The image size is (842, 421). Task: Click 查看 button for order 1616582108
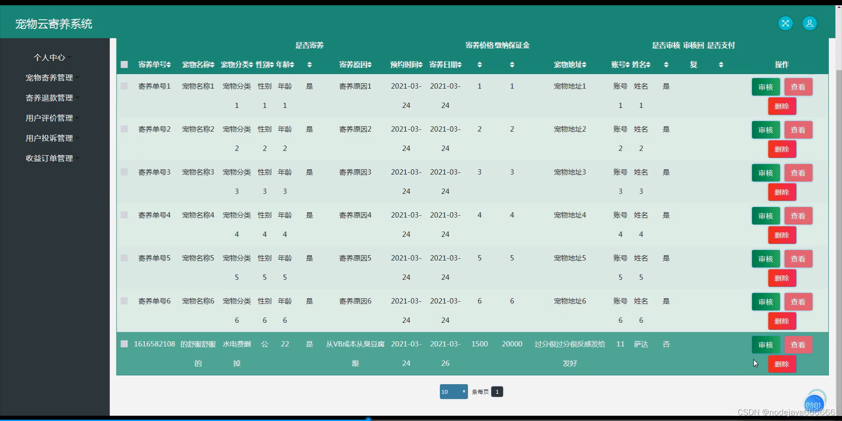[x=798, y=345]
